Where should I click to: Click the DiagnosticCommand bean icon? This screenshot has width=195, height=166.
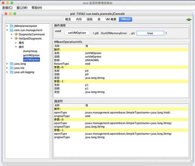point(16,34)
